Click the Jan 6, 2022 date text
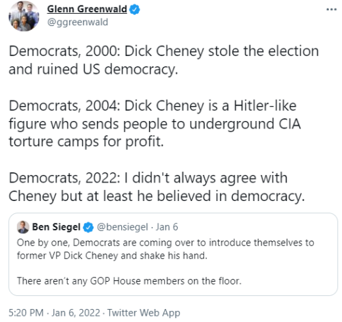 tap(76, 313)
